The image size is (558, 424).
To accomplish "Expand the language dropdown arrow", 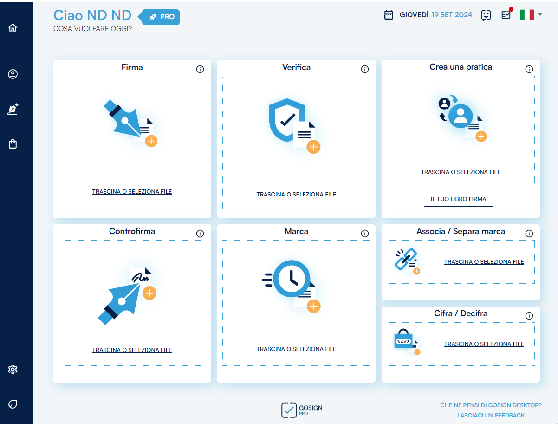I will [x=540, y=15].
